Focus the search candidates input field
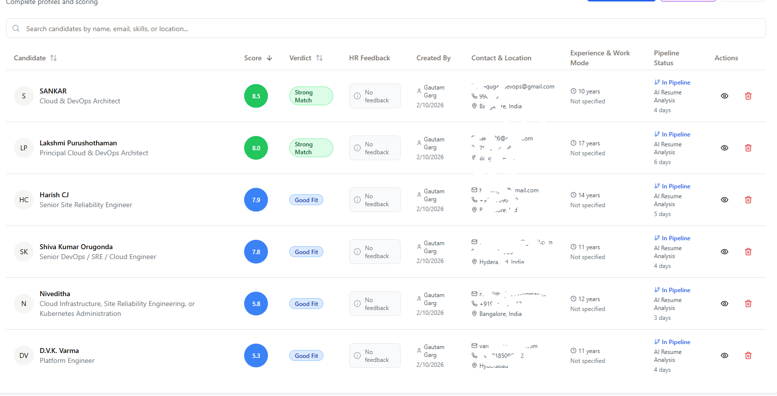 (386, 29)
